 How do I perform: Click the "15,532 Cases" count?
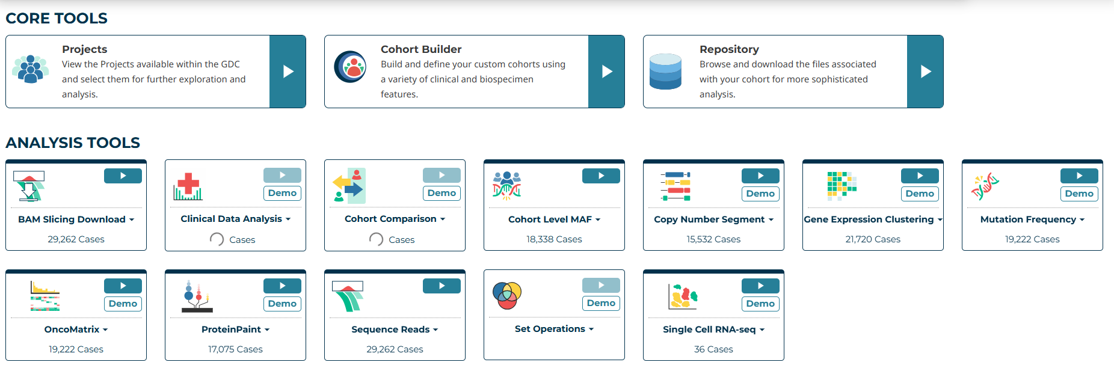click(713, 239)
